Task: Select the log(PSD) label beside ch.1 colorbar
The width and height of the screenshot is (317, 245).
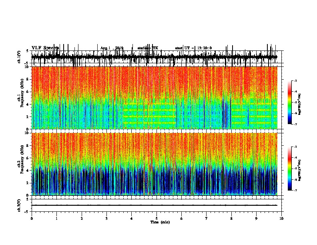Action: pyautogui.click(x=299, y=104)
